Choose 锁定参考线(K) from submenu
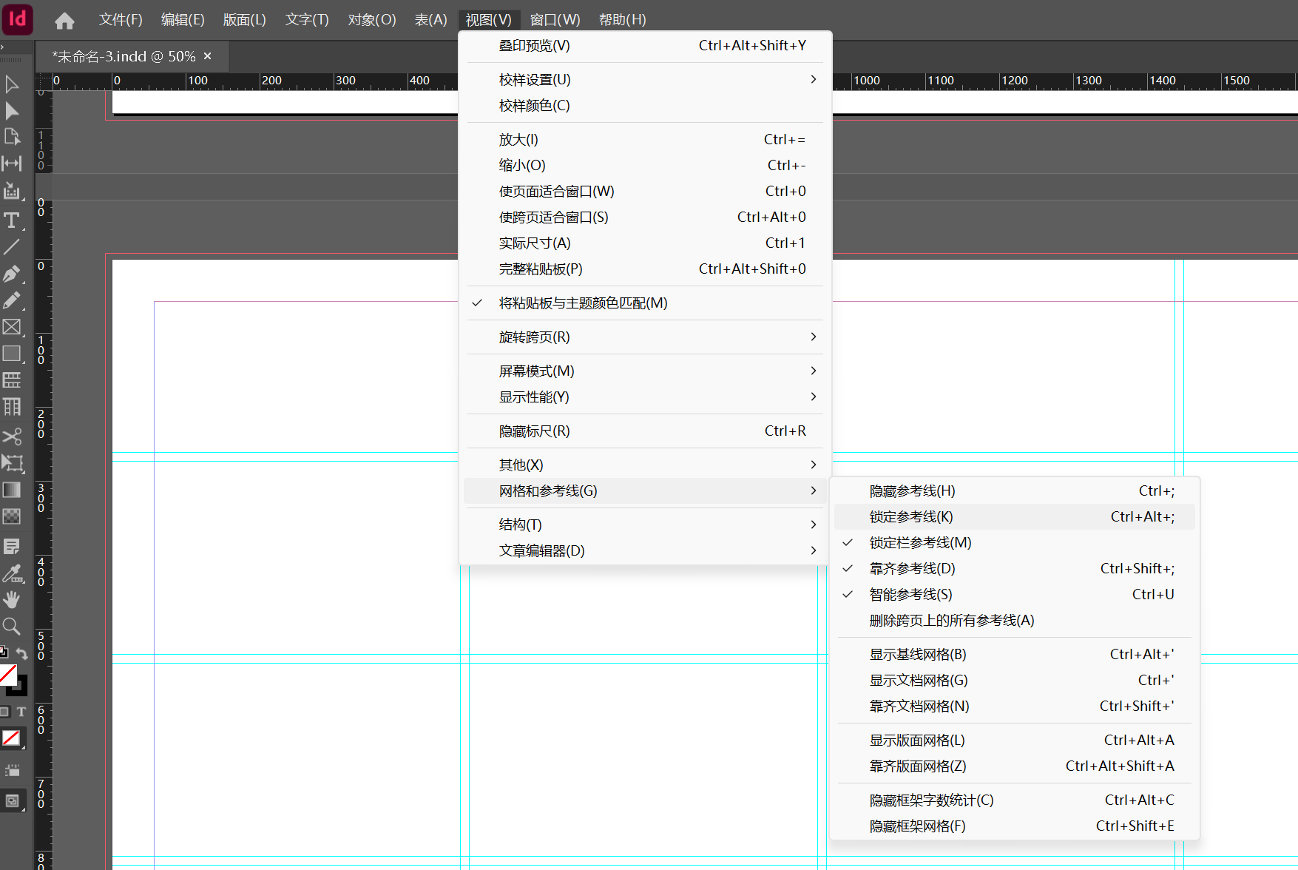Viewport: 1298px width, 870px height. [911, 517]
